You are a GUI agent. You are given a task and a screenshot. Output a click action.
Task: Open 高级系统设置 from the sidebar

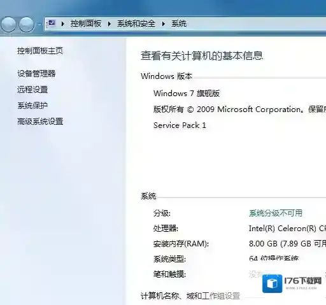pos(40,122)
